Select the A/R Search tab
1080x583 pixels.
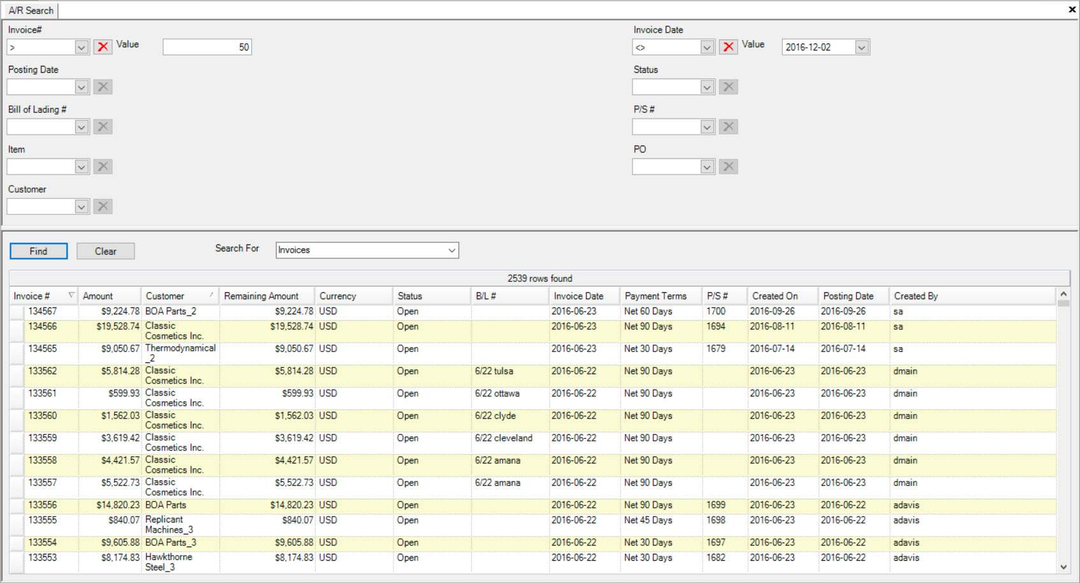(31, 10)
